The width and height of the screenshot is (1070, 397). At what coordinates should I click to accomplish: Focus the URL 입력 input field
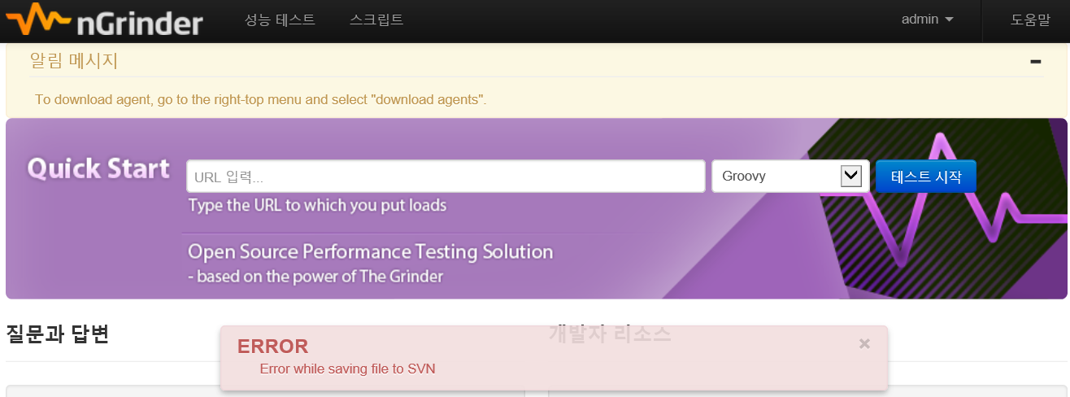[x=445, y=176]
